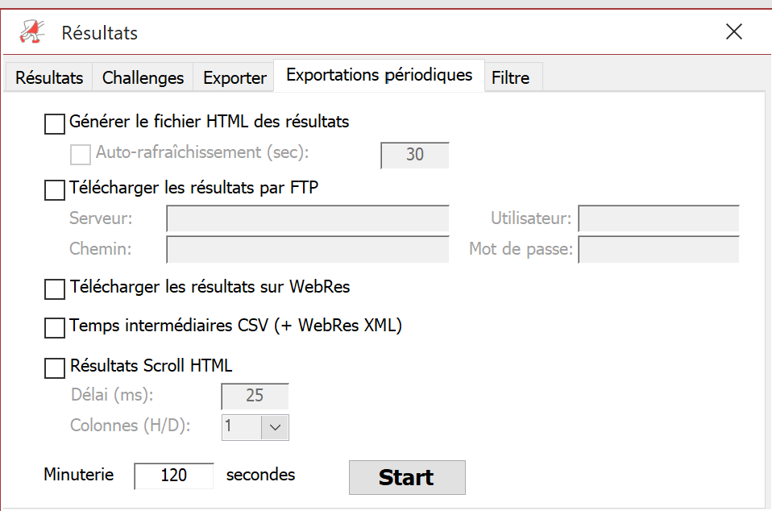
Task: Open the Challenges tab
Action: (x=143, y=78)
